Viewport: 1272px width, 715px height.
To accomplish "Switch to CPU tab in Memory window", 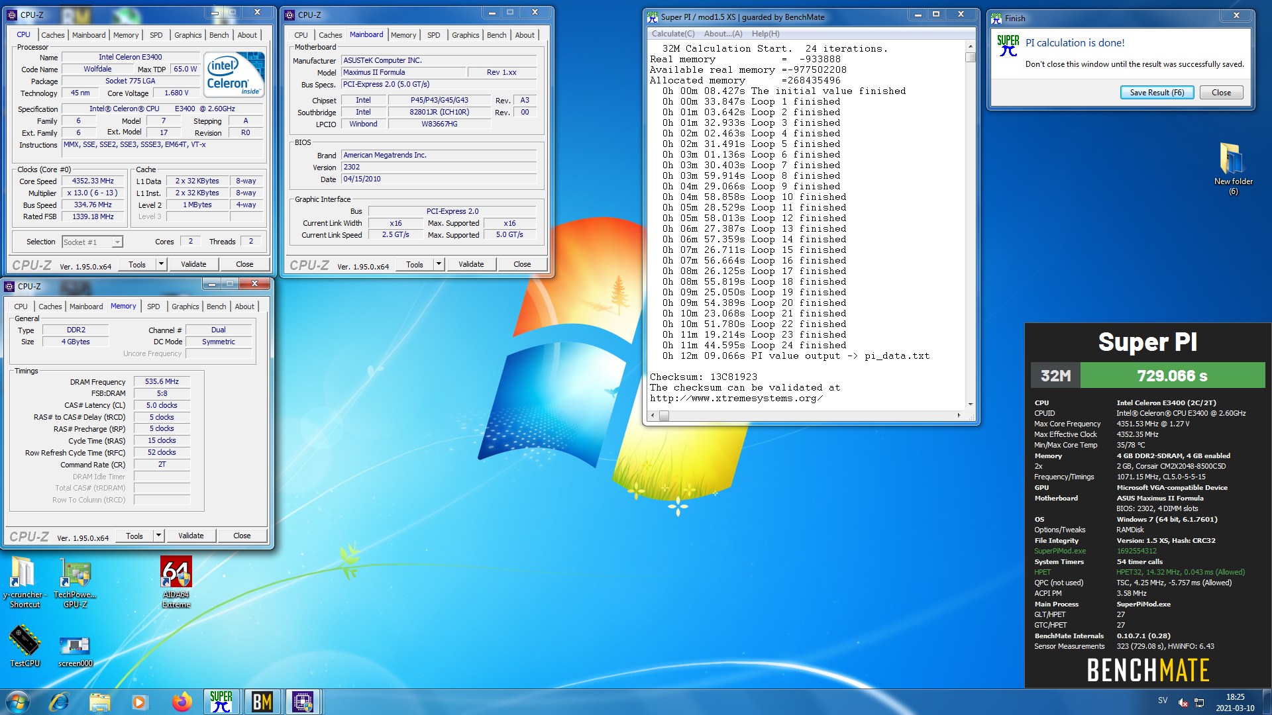I will [x=21, y=307].
